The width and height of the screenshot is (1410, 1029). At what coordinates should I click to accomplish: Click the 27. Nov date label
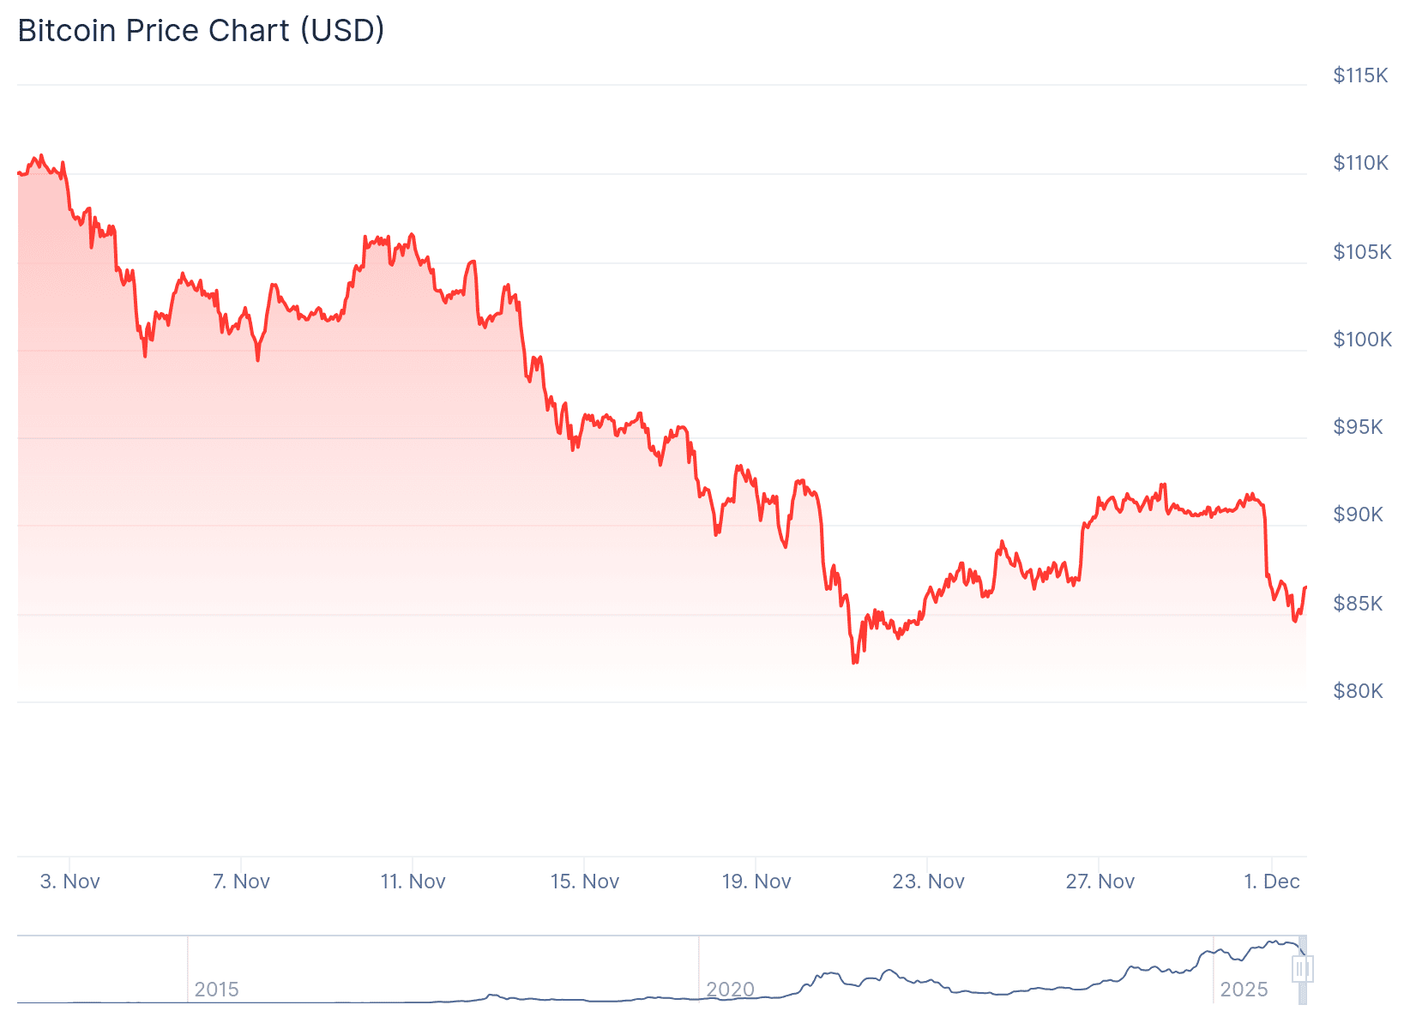click(1100, 882)
